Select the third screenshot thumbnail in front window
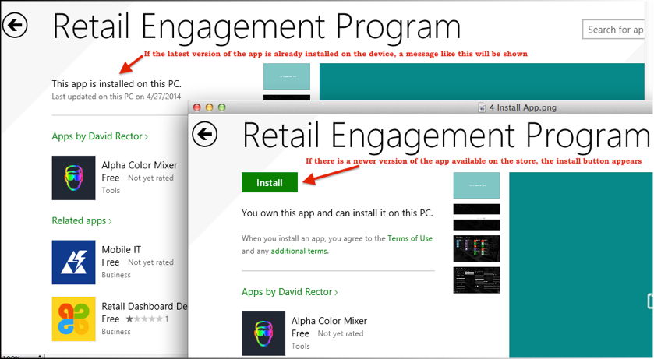 [x=476, y=248]
